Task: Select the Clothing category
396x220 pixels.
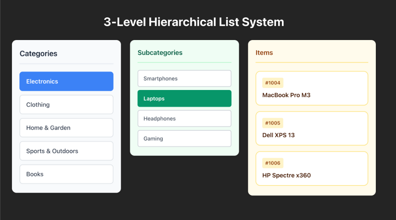Action: point(67,104)
